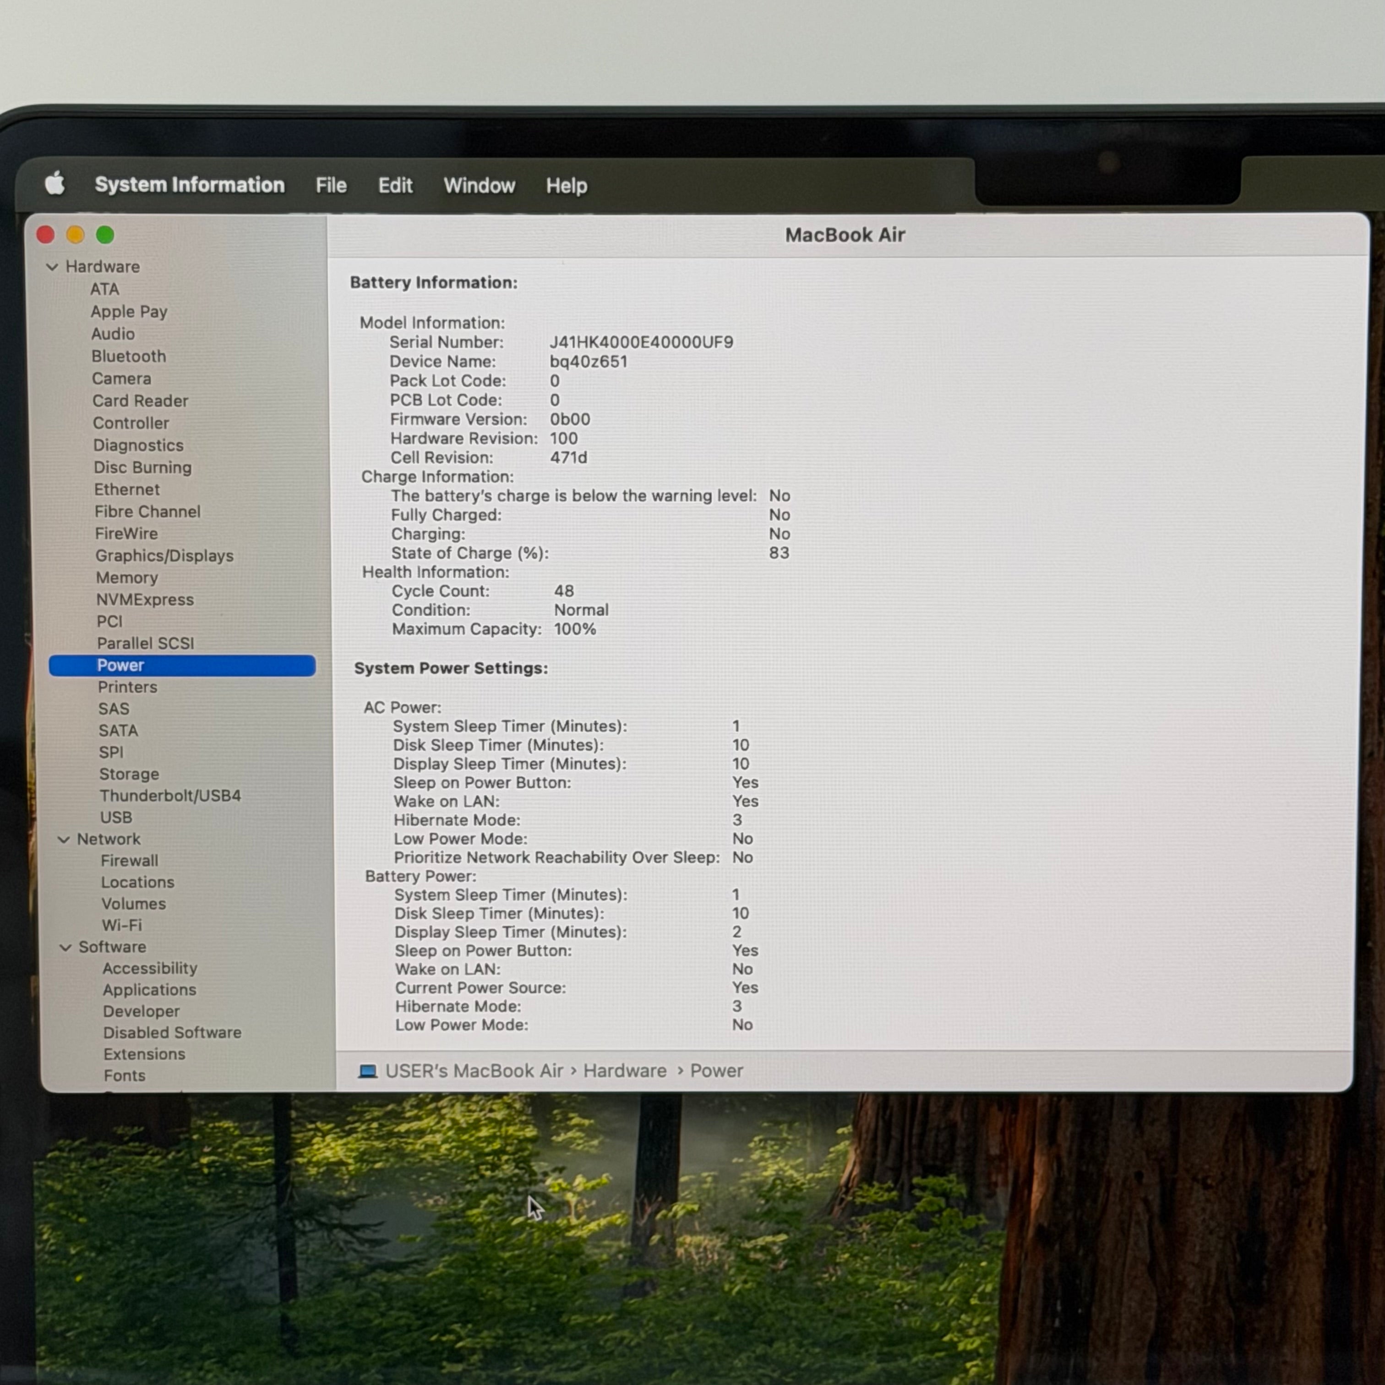Collapse the Software section
The image size is (1385, 1385).
click(65, 948)
